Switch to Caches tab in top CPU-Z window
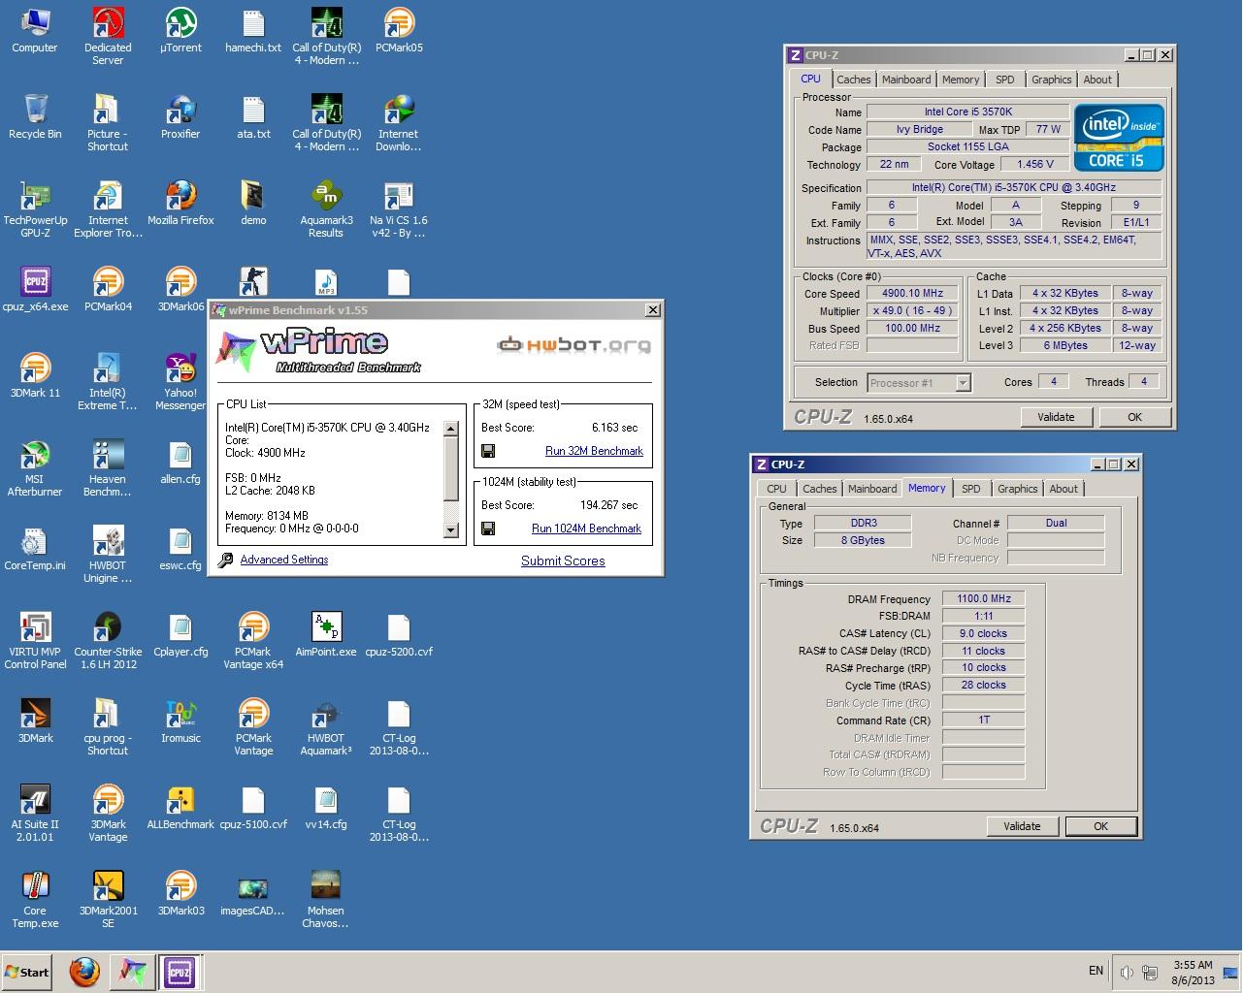This screenshot has height=993, width=1244. point(854,80)
